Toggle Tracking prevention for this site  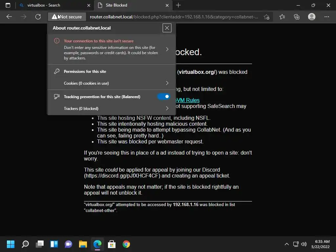pos(164,97)
